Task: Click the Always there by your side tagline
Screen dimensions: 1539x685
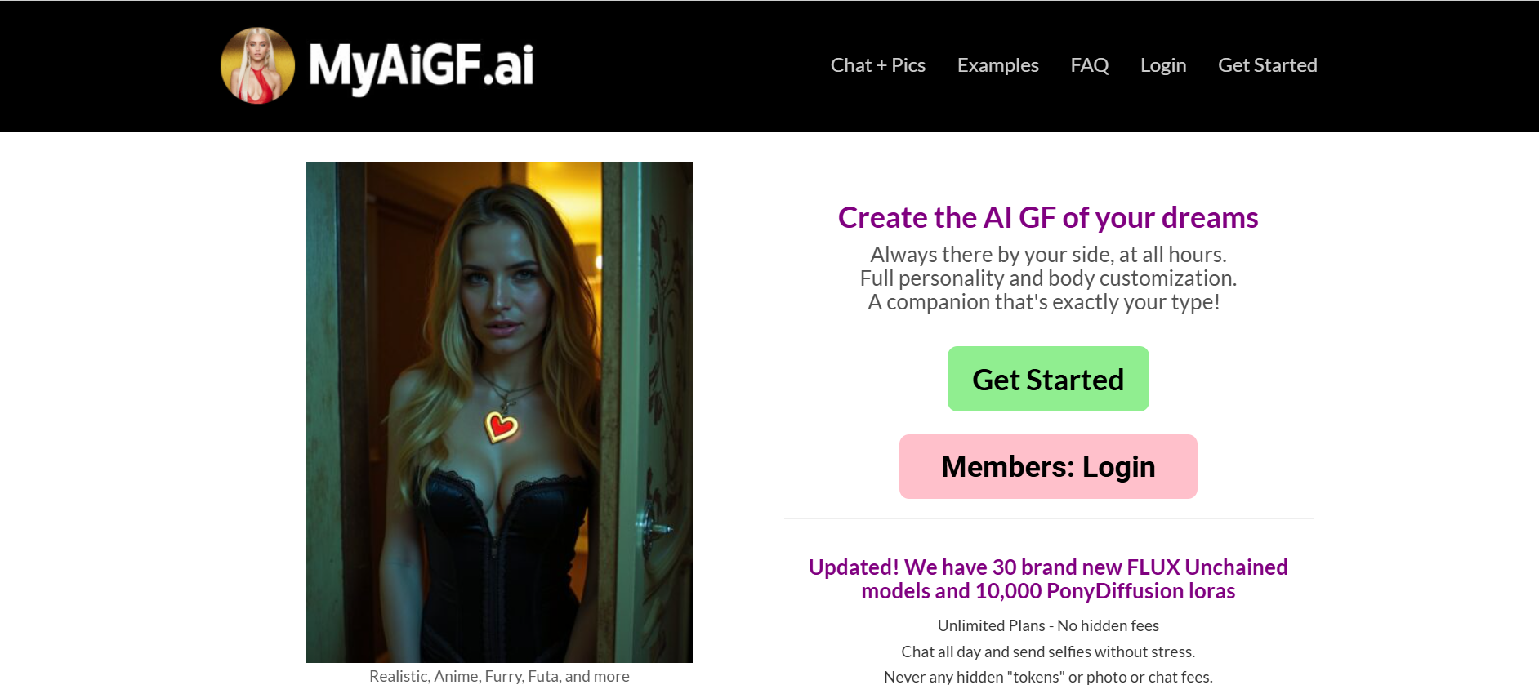Action: 1048,255
